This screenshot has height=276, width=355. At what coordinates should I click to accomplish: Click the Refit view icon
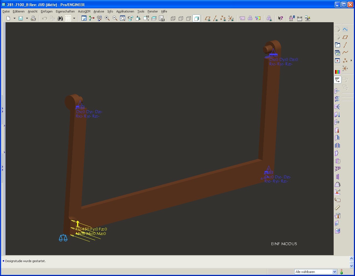[x=123, y=18]
